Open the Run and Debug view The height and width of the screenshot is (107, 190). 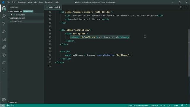[4, 32]
